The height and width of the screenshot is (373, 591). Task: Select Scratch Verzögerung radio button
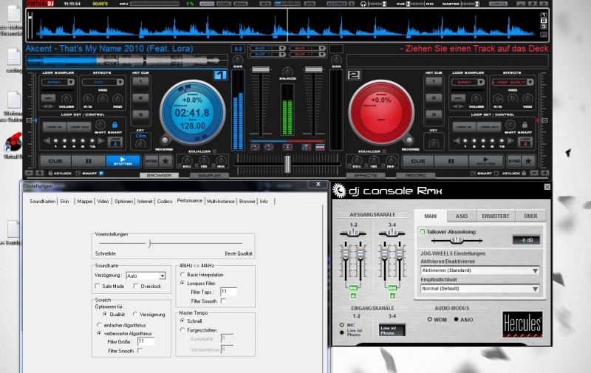(135, 314)
